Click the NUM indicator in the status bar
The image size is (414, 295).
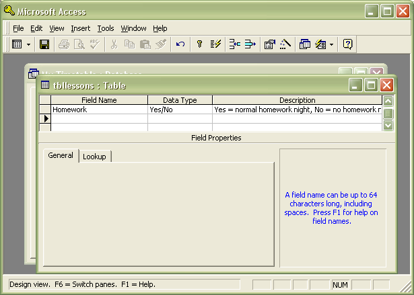(340, 285)
